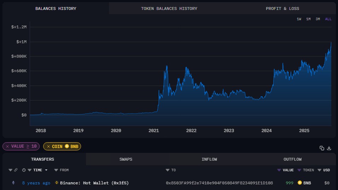Open the TOKEN column filter
338x190 pixels.
coord(299,170)
